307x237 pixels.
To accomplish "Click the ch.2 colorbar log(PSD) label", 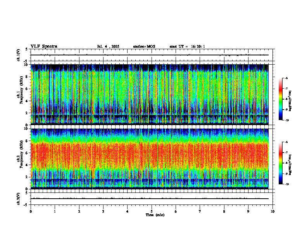I will tap(290, 165).
